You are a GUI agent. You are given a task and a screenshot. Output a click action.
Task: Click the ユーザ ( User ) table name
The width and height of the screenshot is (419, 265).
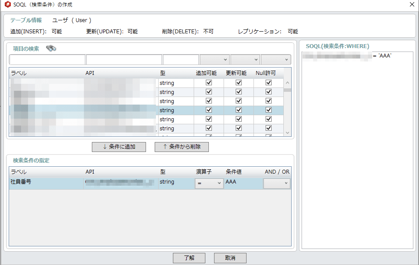coord(71,20)
